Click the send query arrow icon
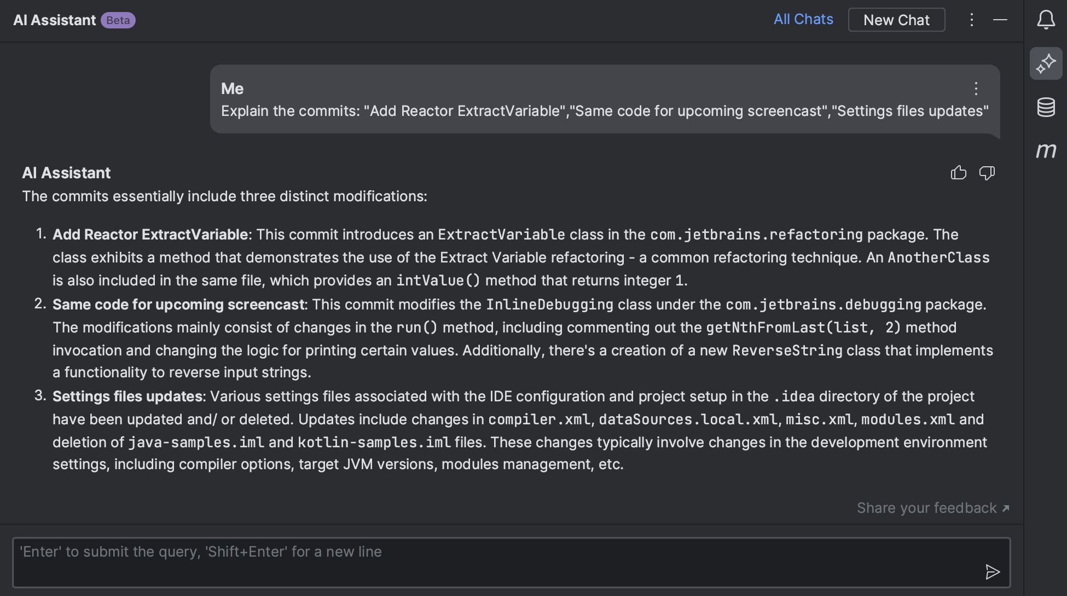1067x596 pixels. click(992, 572)
